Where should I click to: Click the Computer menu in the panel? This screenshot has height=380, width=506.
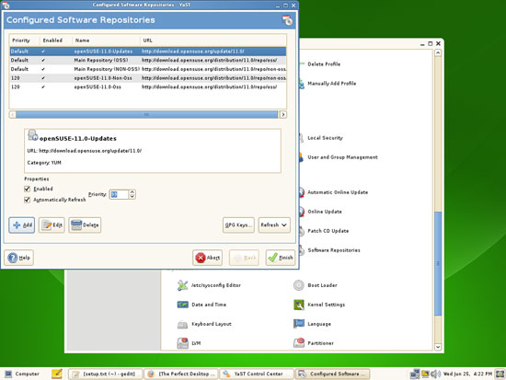coord(22,374)
